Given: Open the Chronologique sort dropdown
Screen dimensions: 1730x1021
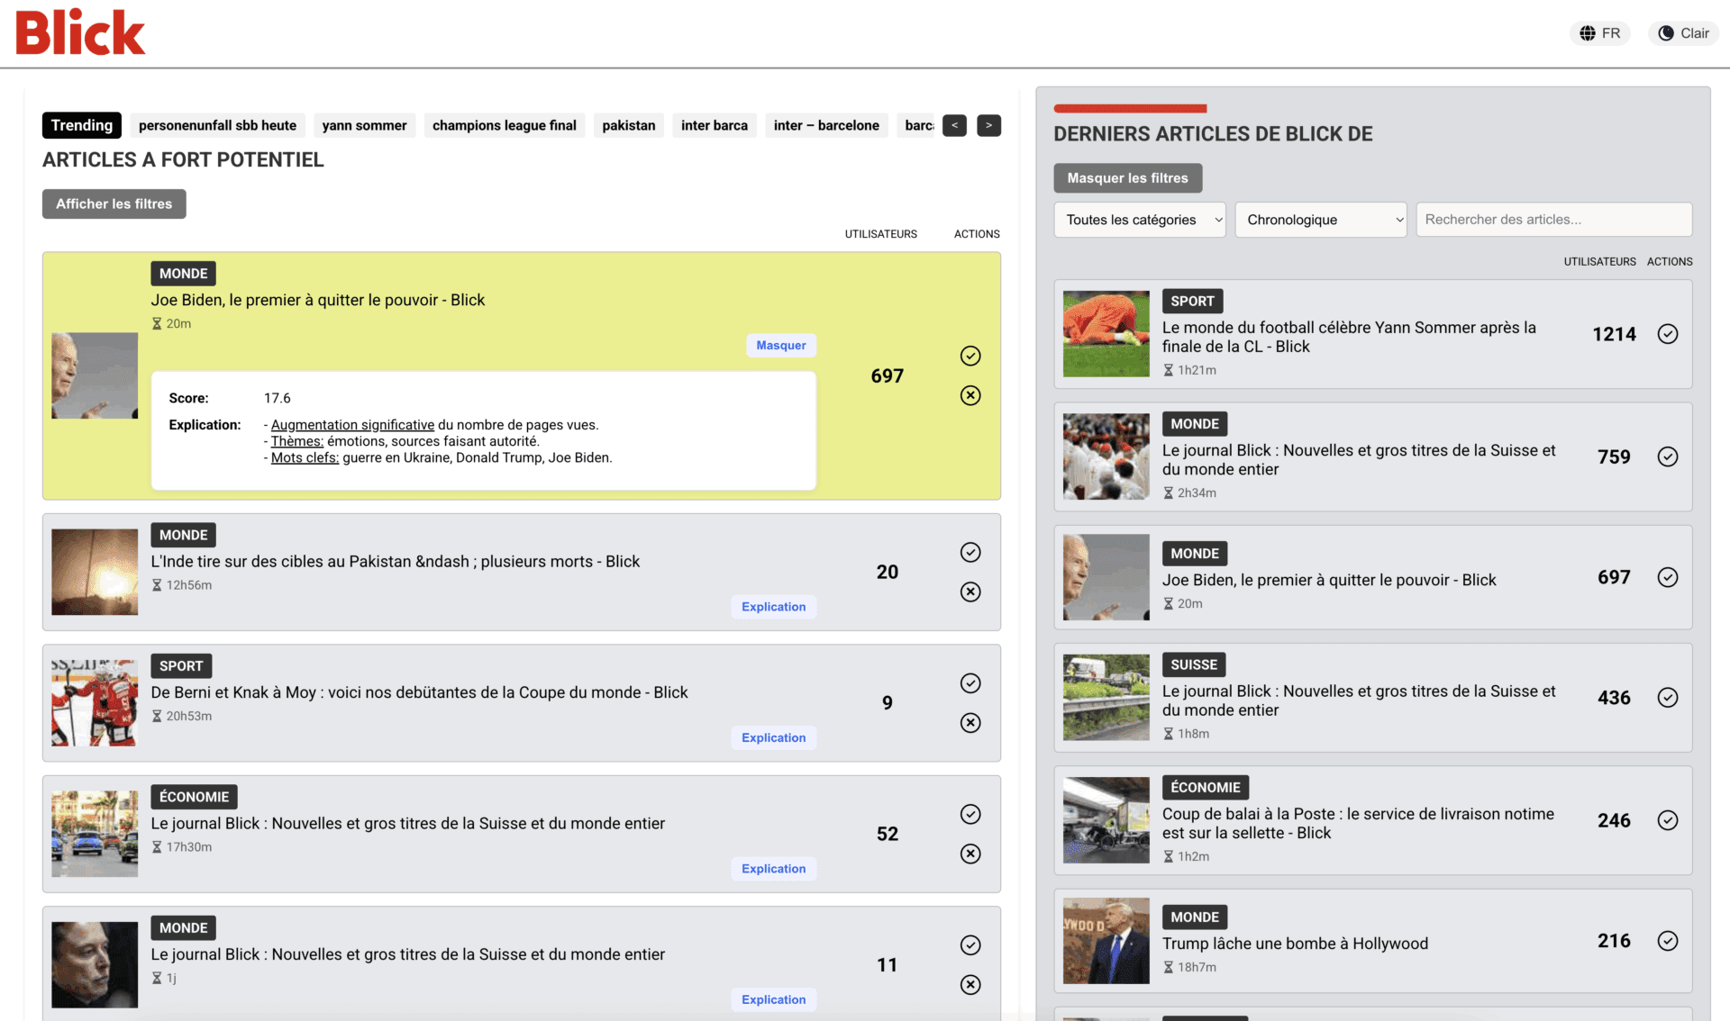Looking at the screenshot, I should 1321,220.
